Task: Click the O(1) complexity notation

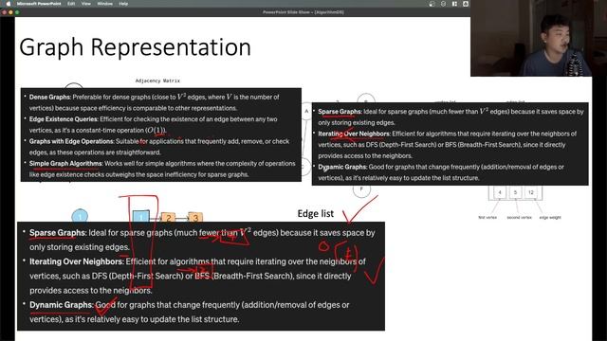Action: click(x=156, y=131)
